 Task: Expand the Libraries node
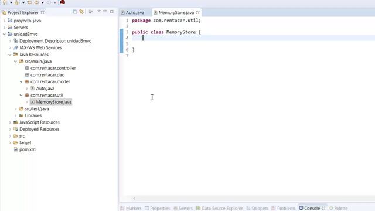[16, 115]
